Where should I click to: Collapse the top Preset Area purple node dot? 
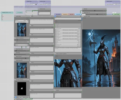26,1
